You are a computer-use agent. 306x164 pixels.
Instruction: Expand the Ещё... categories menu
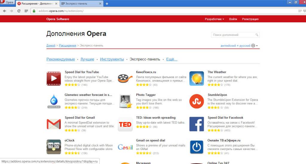click(x=172, y=59)
